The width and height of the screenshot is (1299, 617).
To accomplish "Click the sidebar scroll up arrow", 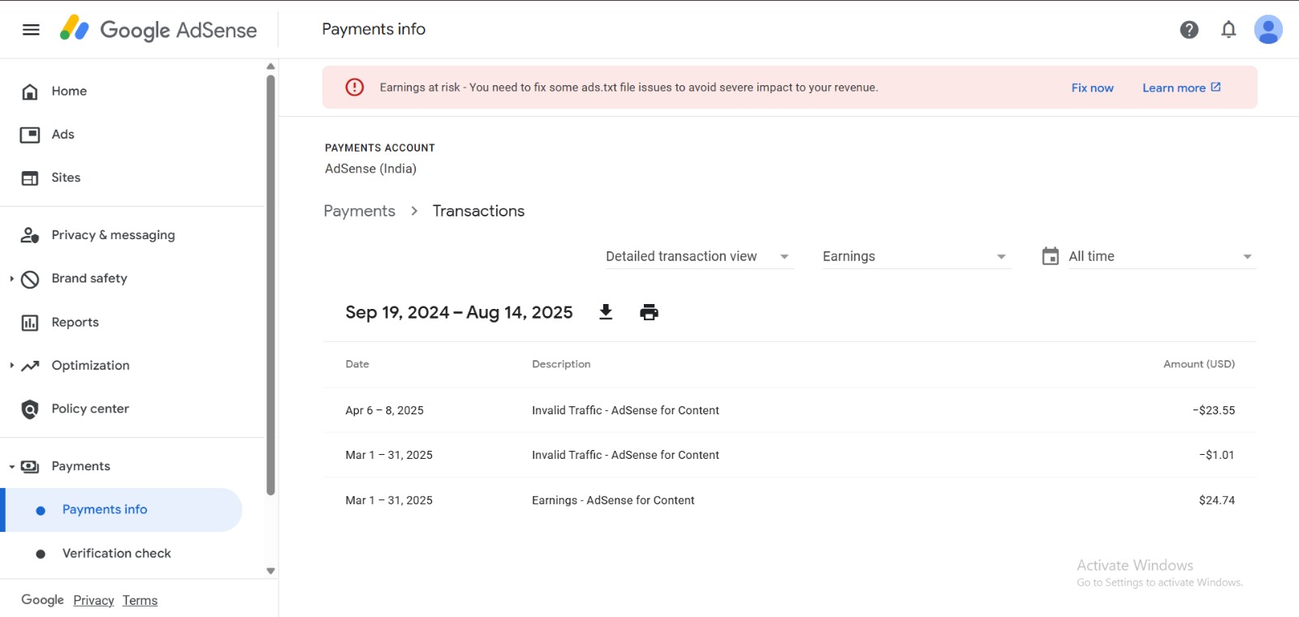I will (x=270, y=66).
